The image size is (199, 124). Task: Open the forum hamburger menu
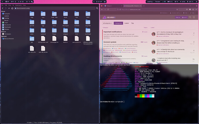pyautogui.click(x=194, y=17)
